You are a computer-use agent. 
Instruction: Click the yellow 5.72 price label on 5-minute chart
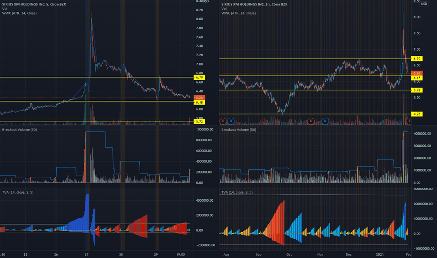click(x=199, y=121)
